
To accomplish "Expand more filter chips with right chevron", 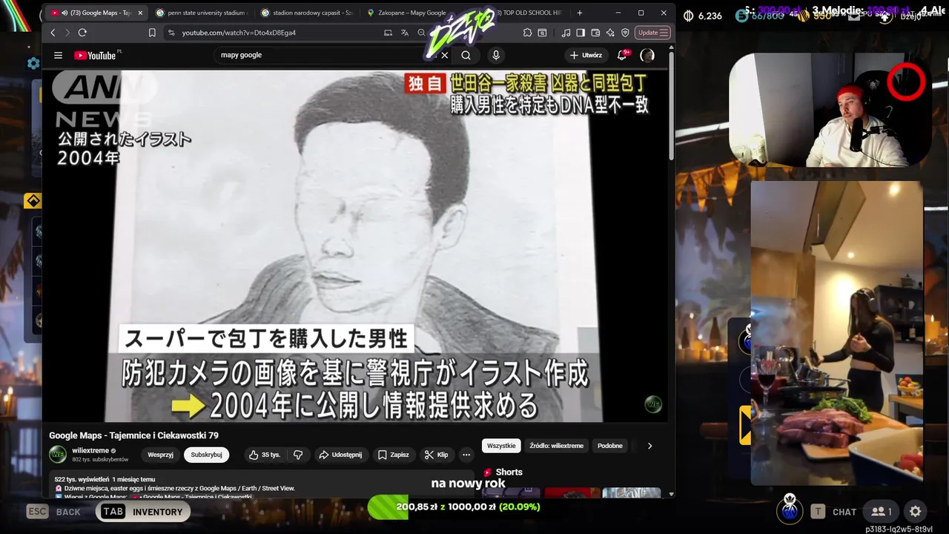I will 649,446.
